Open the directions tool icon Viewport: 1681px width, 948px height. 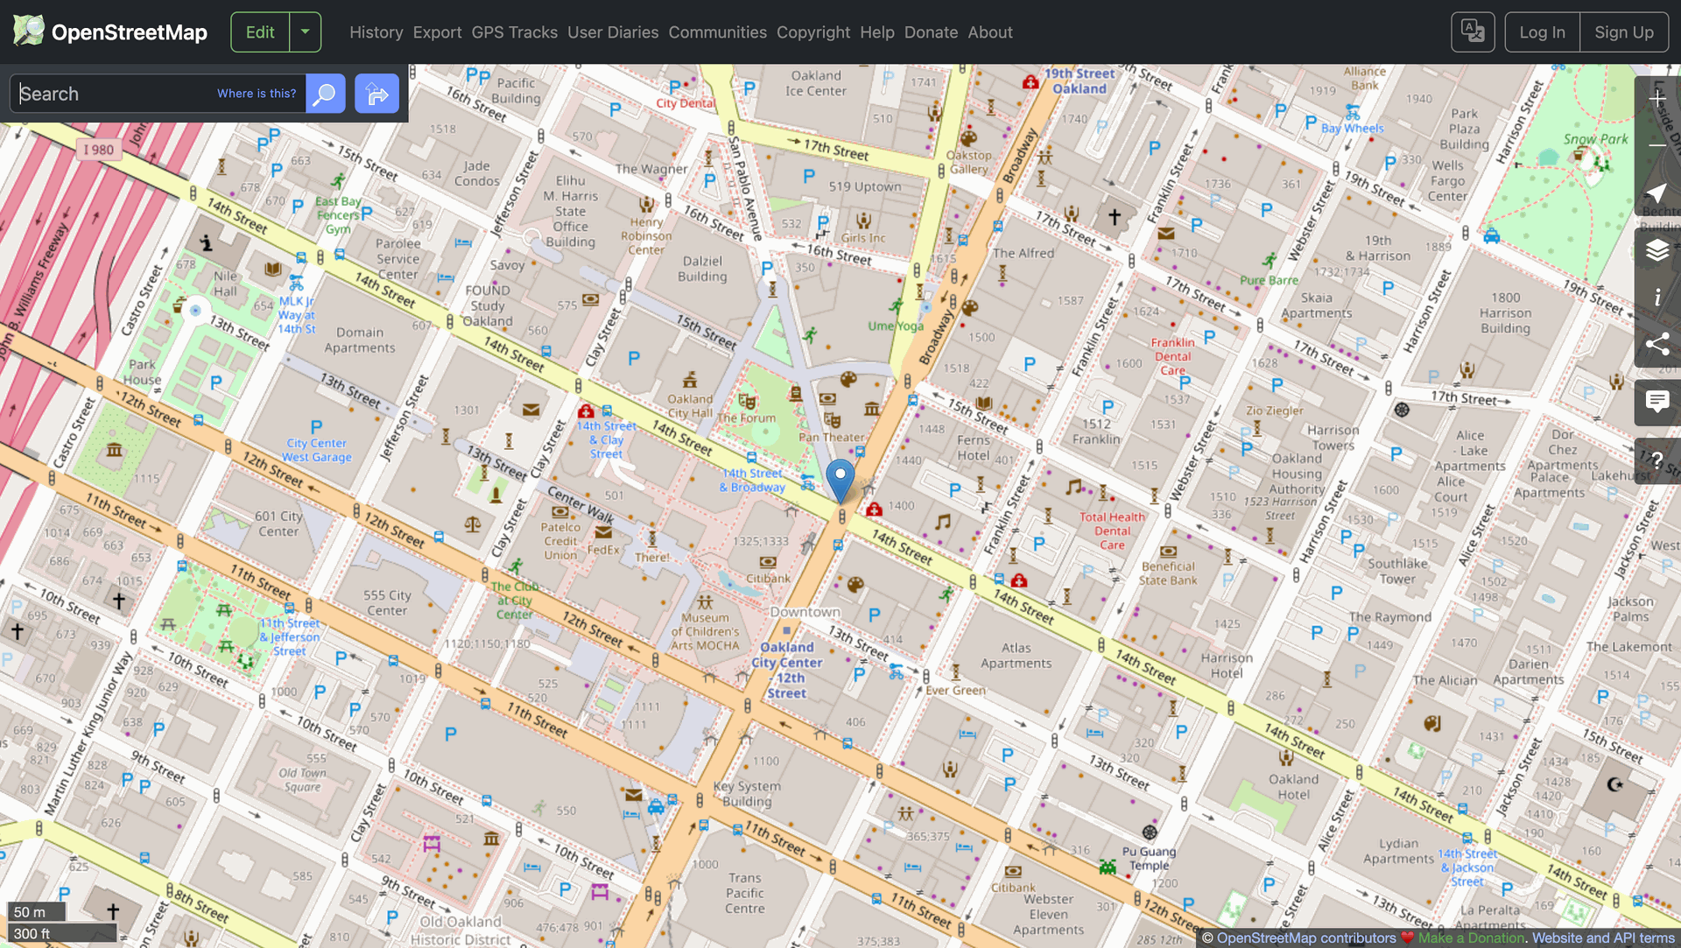376,94
